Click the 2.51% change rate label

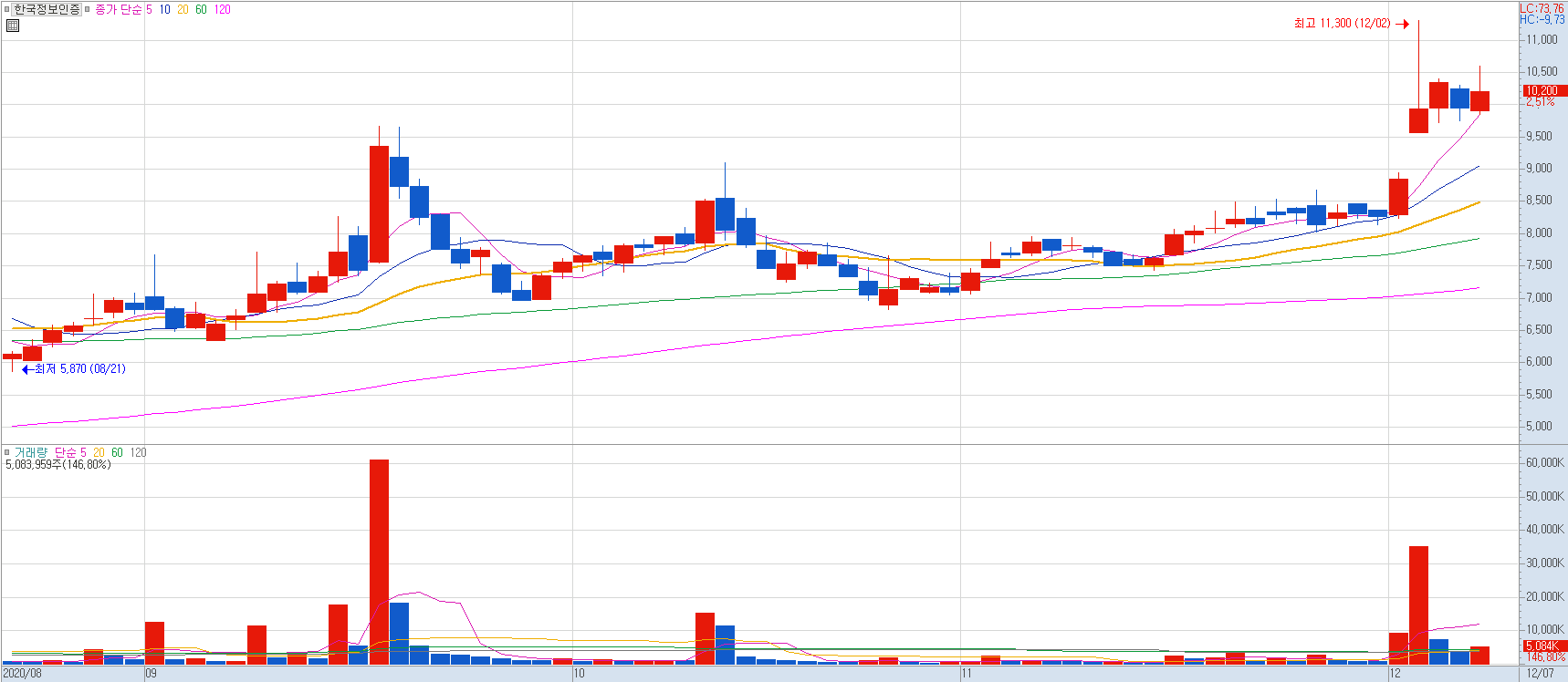[1541, 101]
